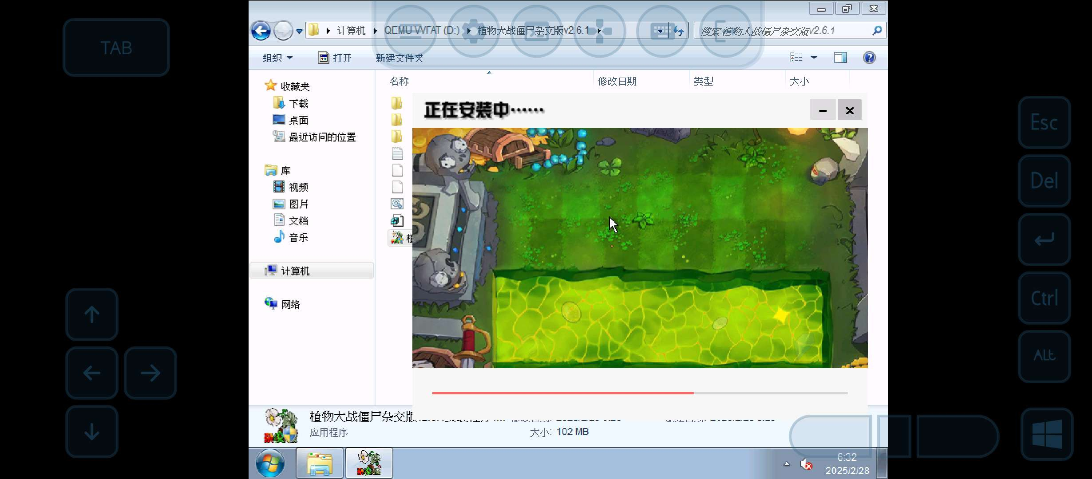Click 新建文件夹 in the toolbar
Image resolution: width=1092 pixels, height=479 pixels.
coord(400,58)
